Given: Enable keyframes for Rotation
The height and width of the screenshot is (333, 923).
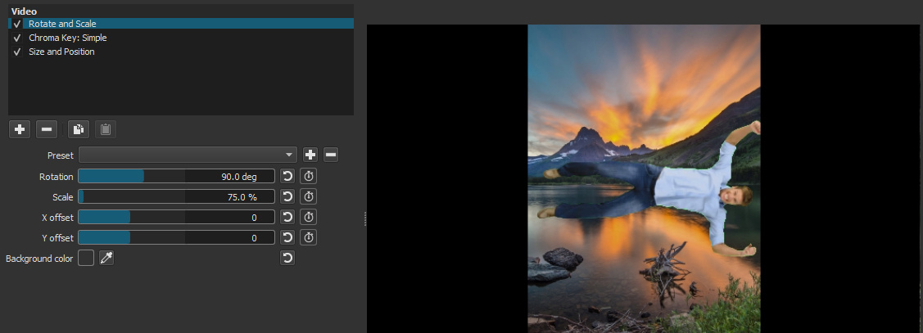Looking at the screenshot, I should (x=309, y=177).
